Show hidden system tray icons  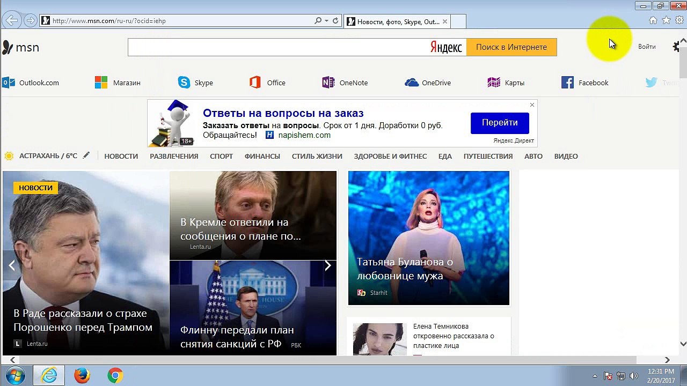[595, 376]
